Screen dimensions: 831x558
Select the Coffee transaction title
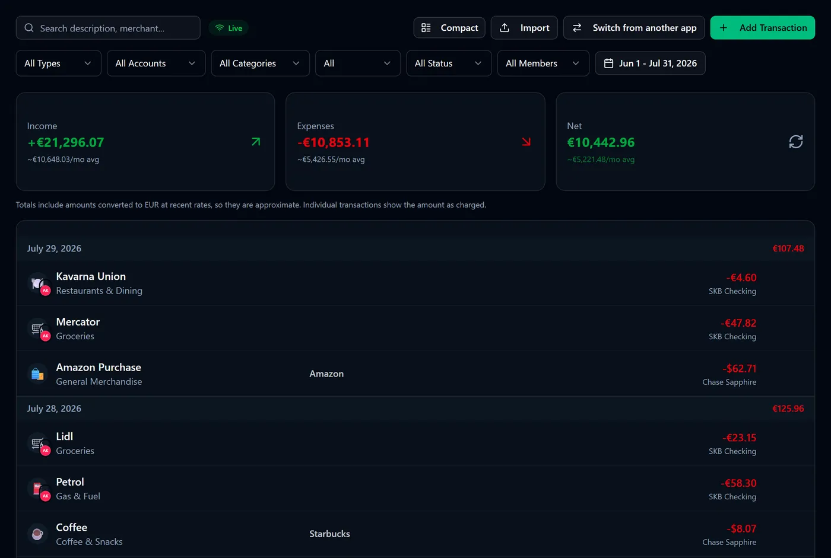[72, 527]
